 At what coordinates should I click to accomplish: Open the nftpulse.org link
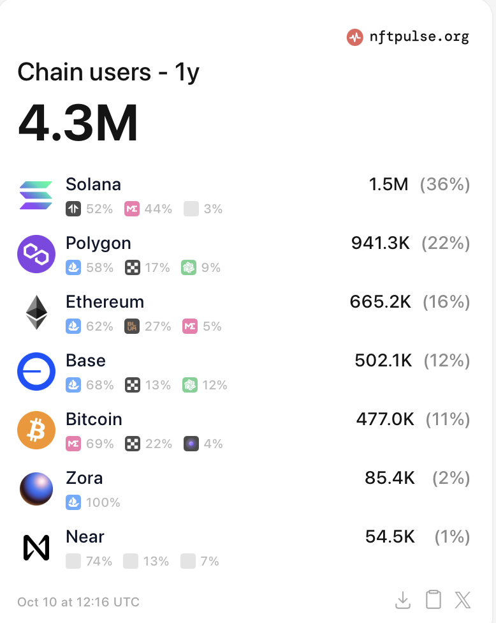point(419,36)
